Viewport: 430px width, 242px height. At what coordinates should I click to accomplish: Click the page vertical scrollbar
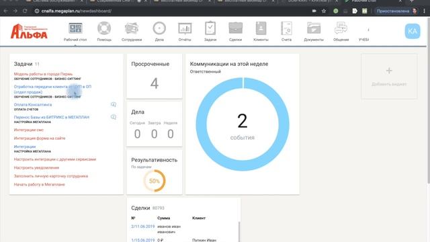pyautogui.click(x=429, y=100)
